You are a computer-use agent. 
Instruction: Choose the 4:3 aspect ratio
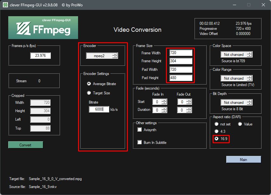coord(216,131)
